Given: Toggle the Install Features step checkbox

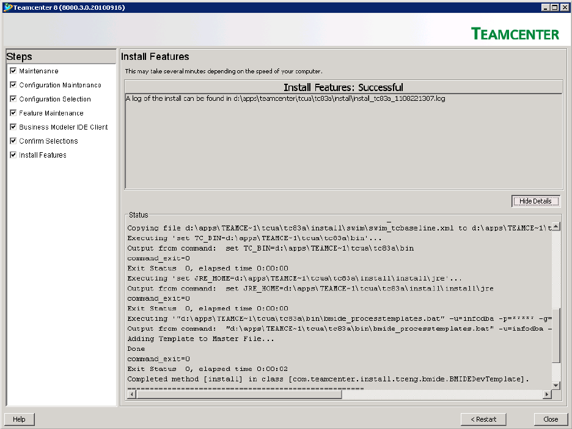Looking at the screenshot, I should click(x=13, y=155).
